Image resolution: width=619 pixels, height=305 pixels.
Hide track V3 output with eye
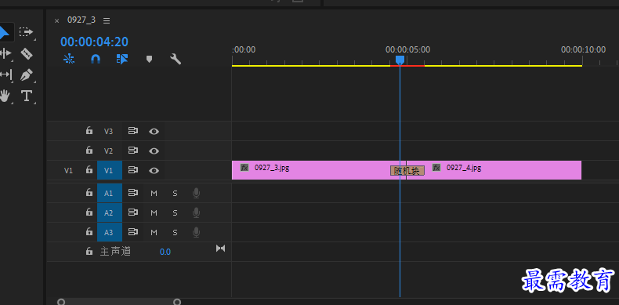[x=154, y=131]
